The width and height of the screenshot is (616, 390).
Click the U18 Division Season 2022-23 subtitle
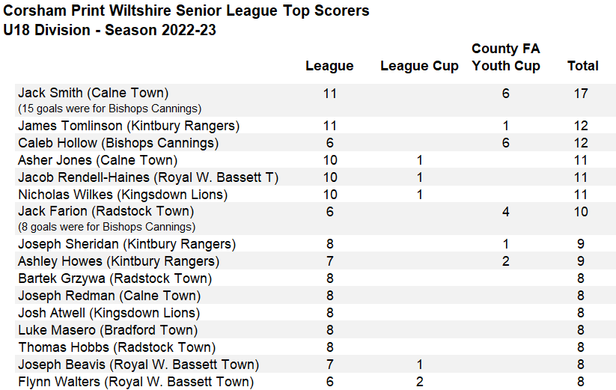click(x=109, y=30)
